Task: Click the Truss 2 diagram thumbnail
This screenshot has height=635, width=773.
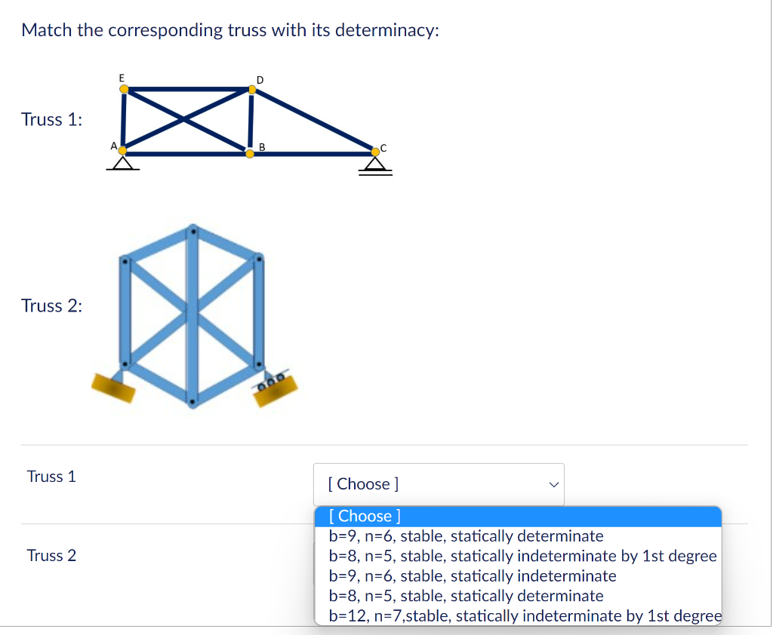Action: [x=192, y=317]
